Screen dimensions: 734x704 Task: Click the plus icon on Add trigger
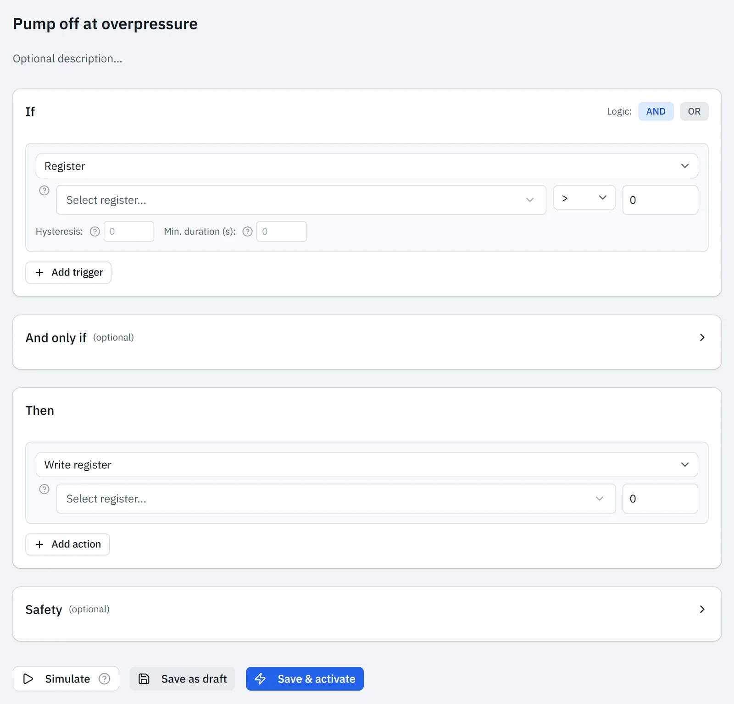click(x=39, y=273)
